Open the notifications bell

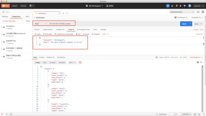point(181,6)
